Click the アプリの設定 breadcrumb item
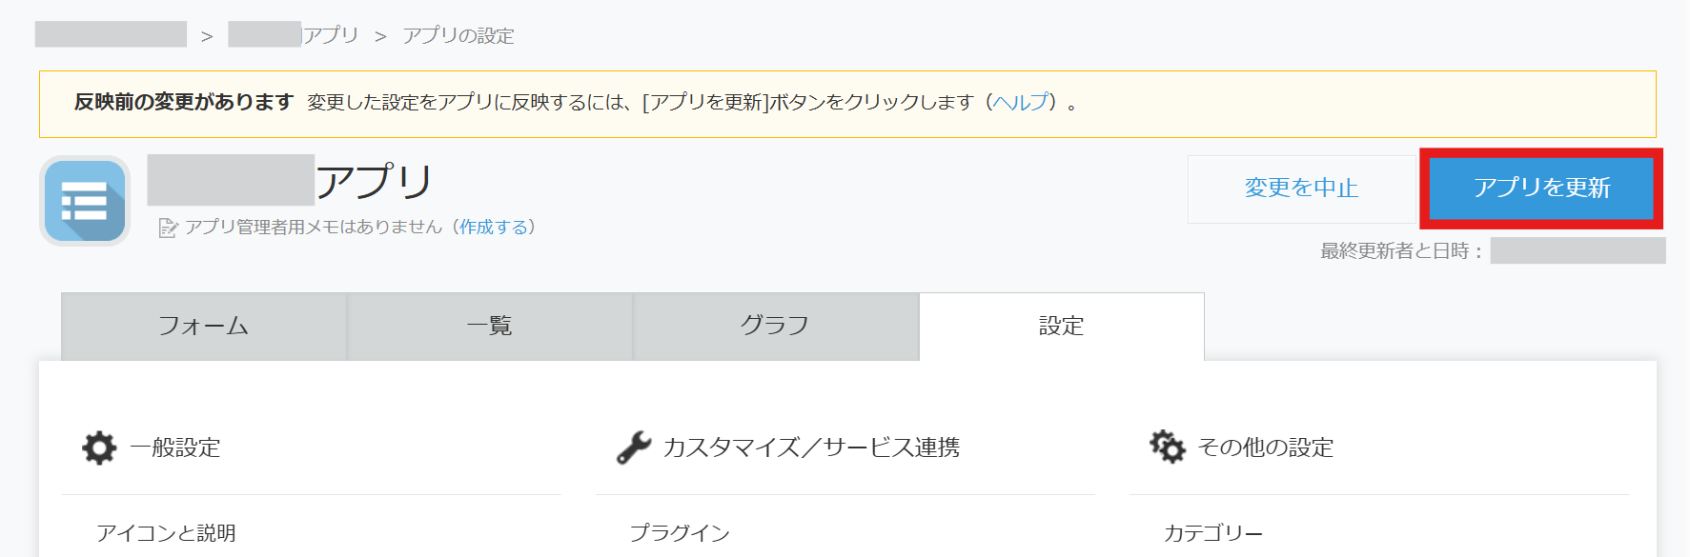The width and height of the screenshot is (1690, 557). (x=458, y=36)
